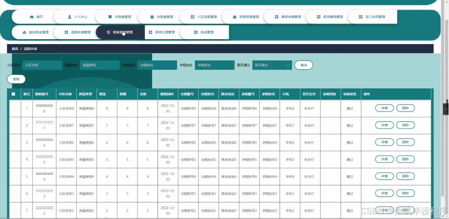This screenshot has height=219, width=449.
Task: Check the row with 小区名称5
Action: pyautogui.click(x=15, y=159)
